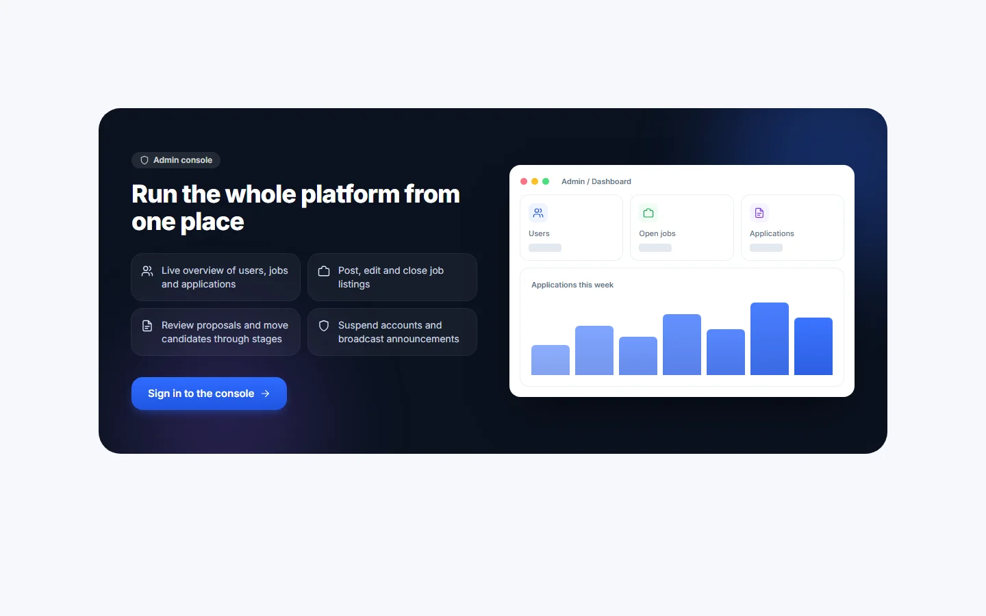
Task: Click the shield icon beside Suspend accounts
Action: (x=324, y=326)
